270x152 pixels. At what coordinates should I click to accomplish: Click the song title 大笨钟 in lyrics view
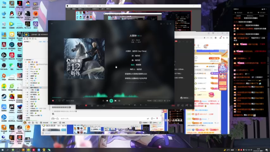(x=133, y=36)
